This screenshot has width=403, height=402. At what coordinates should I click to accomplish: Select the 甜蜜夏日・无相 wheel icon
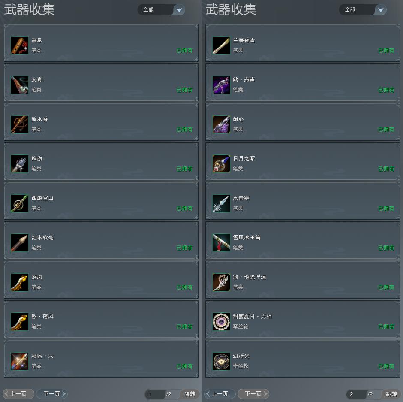click(221, 321)
